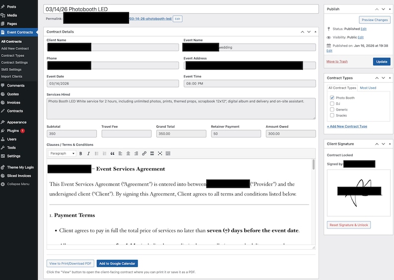394x280 pixels.
Task: Edit the Visibility setting
Action: tap(361, 37)
